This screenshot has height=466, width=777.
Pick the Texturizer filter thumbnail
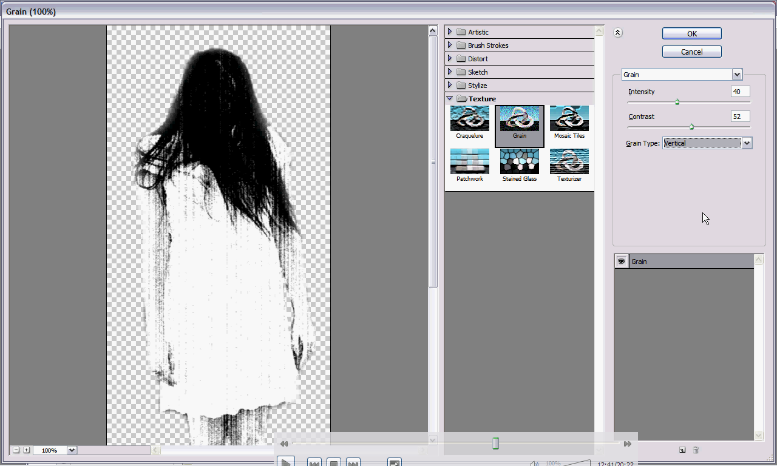[x=569, y=161]
